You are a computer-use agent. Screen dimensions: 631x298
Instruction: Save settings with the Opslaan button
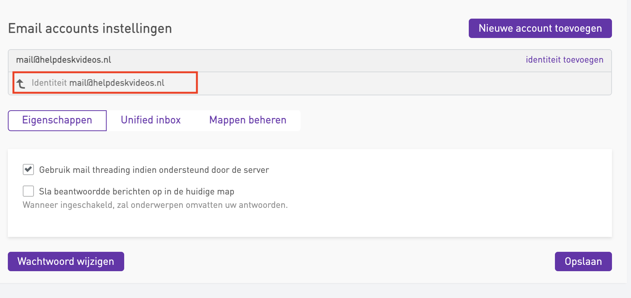583,261
